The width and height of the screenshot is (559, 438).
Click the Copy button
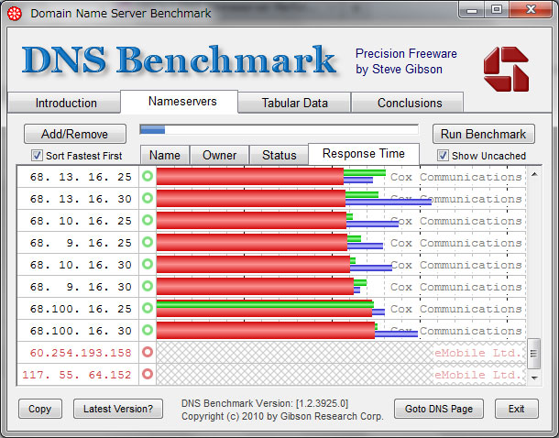tap(40, 409)
